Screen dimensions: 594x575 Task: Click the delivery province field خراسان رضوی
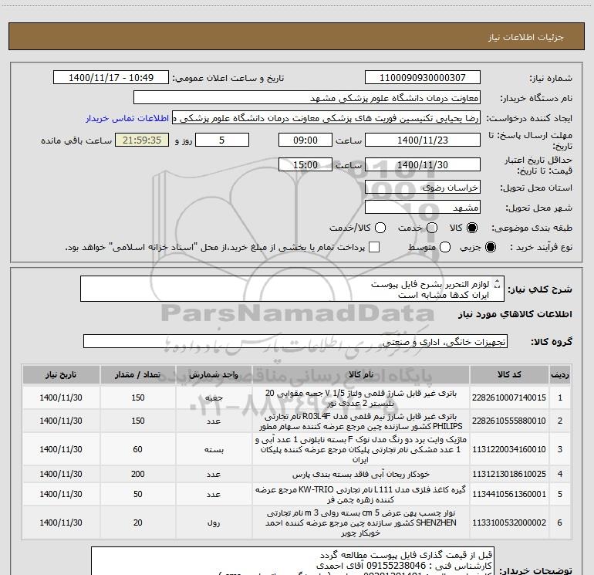click(423, 188)
